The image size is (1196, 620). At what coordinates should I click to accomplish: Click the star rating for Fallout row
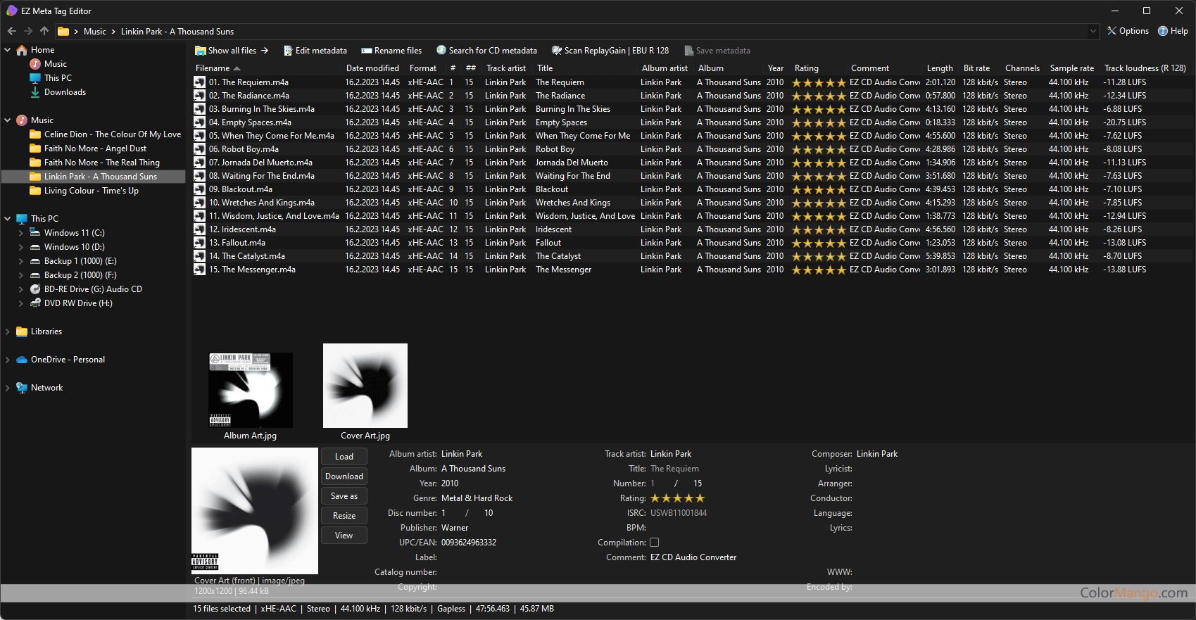(x=819, y=243)
